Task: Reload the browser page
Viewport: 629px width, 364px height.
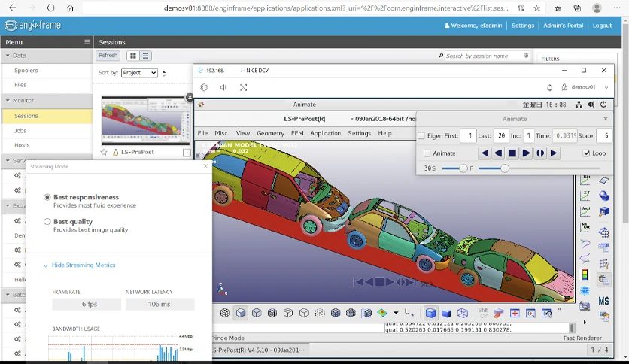Action: (x=50, y=8)
